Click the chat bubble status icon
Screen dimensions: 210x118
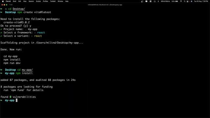point(146,1)
